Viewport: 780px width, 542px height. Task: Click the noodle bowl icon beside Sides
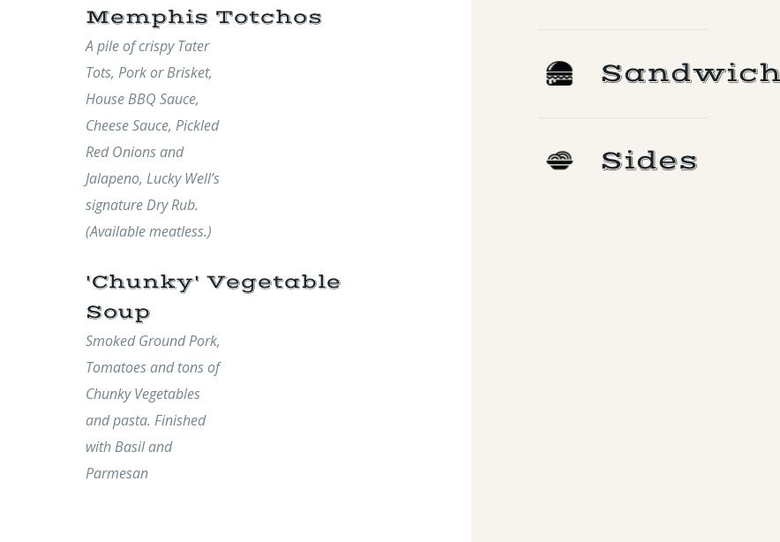[x=559, y=161]
